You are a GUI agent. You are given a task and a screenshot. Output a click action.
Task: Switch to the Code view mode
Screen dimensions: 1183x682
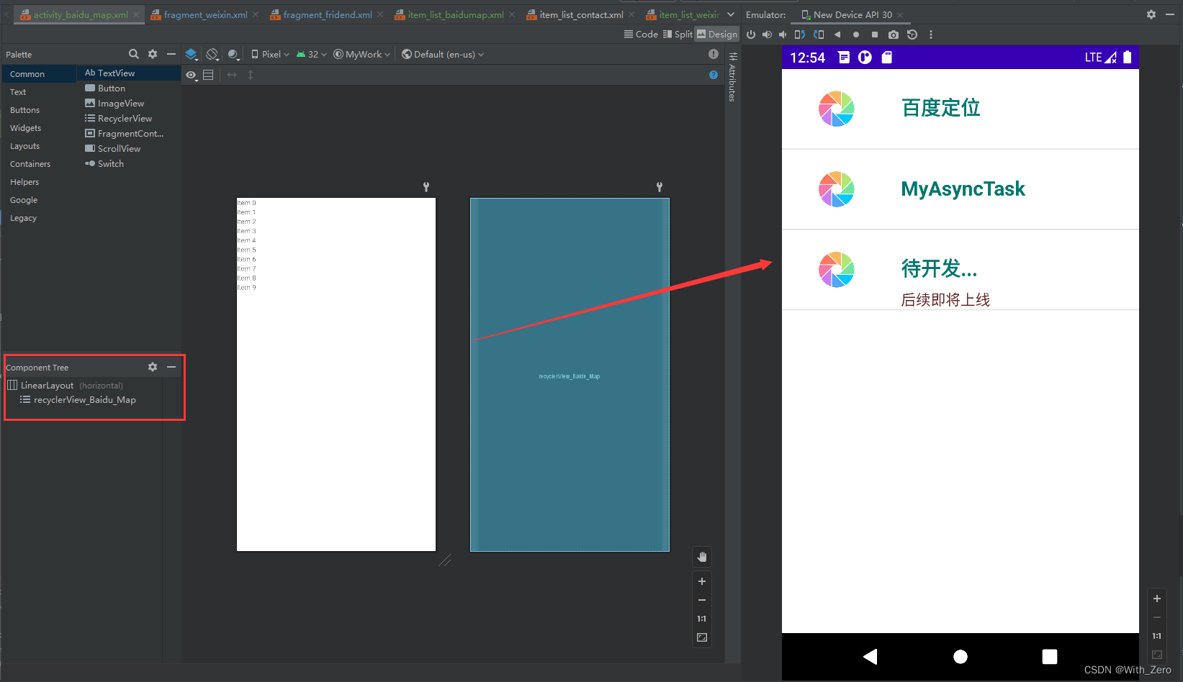pos(641,34)
